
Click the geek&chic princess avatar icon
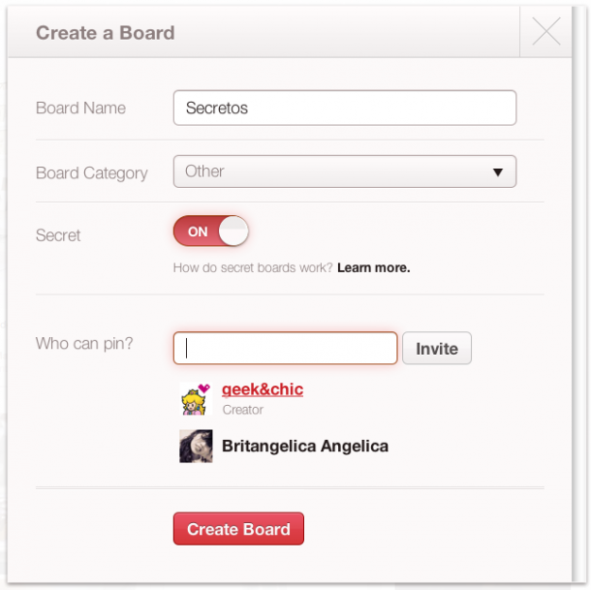pos(196,398)
